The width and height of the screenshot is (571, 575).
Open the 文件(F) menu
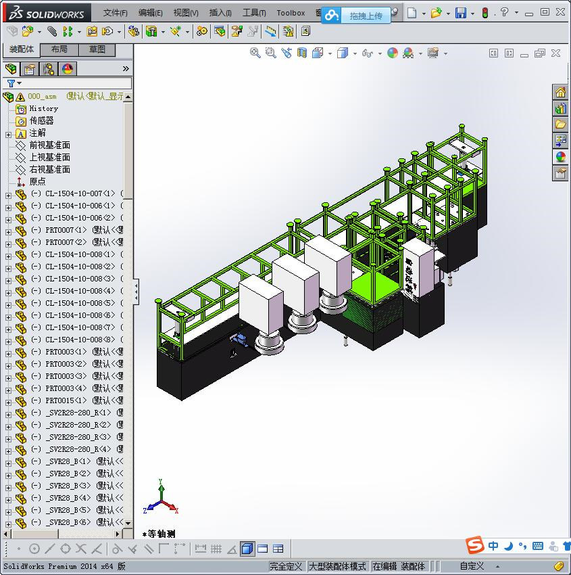[115, 13]
